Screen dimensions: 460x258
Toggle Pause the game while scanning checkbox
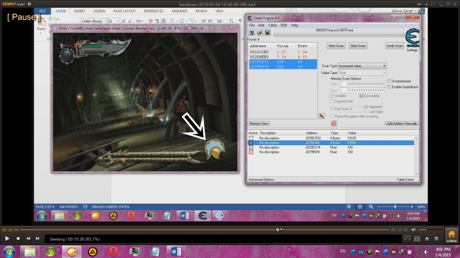[x=332, y=116]
